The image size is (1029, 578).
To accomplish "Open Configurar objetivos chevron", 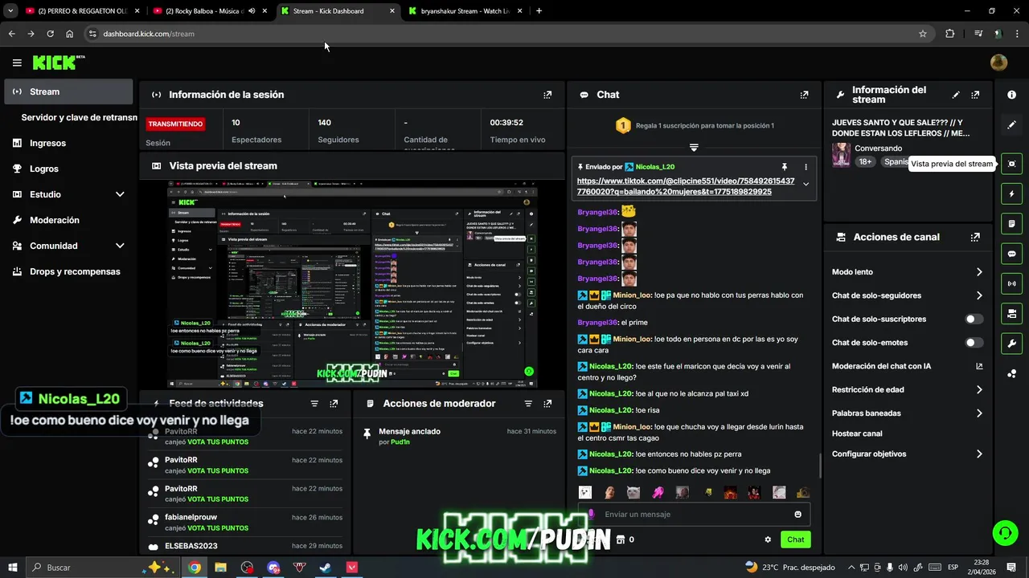I will click(x=979, y=454).
